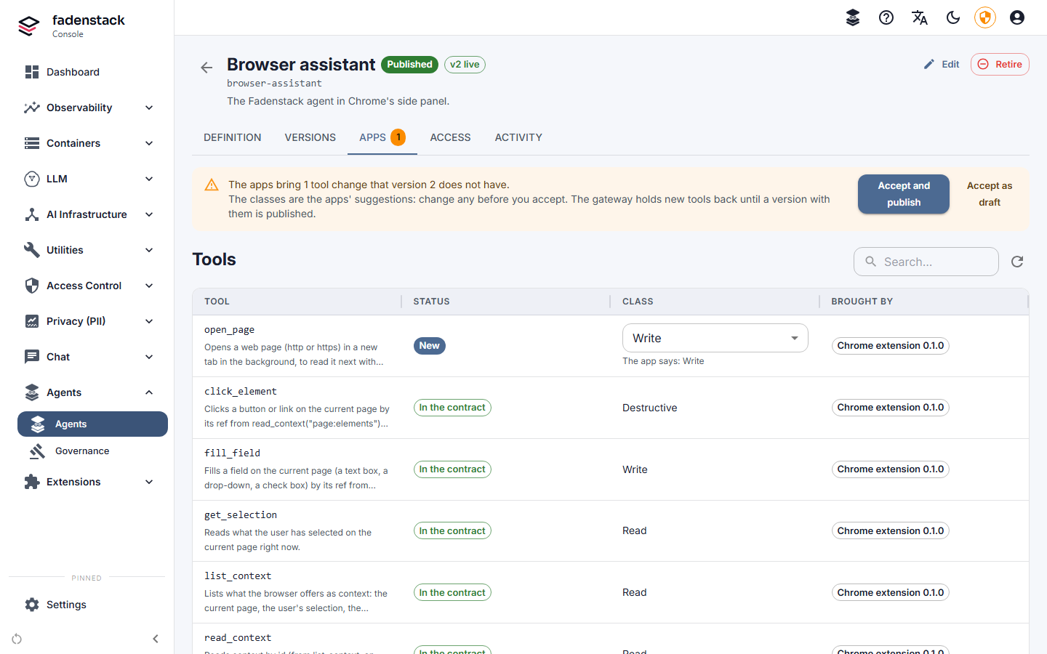Switch to dark mode with moon icon
Screen dimensions: 1047x654
pyautogui.click(x=953, y=17)
